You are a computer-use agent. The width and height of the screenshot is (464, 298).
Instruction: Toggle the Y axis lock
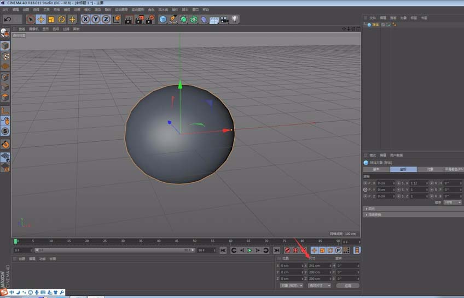[95, 20]
